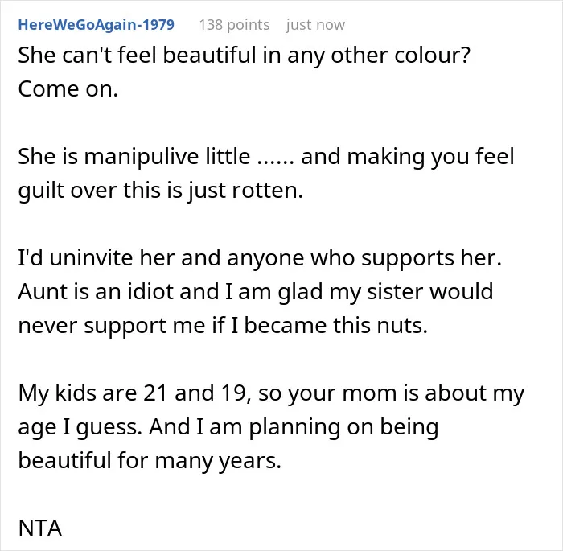Click the line "She can't feel beautiful"

click(244, 56)
